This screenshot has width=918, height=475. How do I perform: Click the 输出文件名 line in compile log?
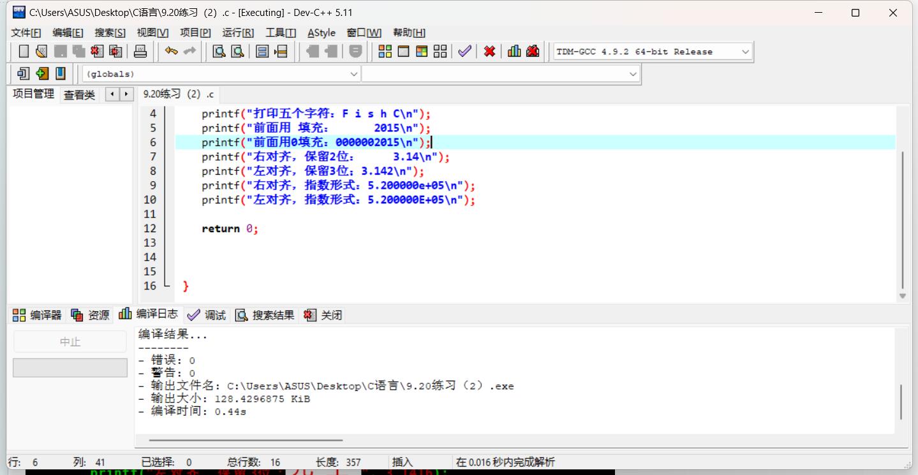[x=326, y=386]
